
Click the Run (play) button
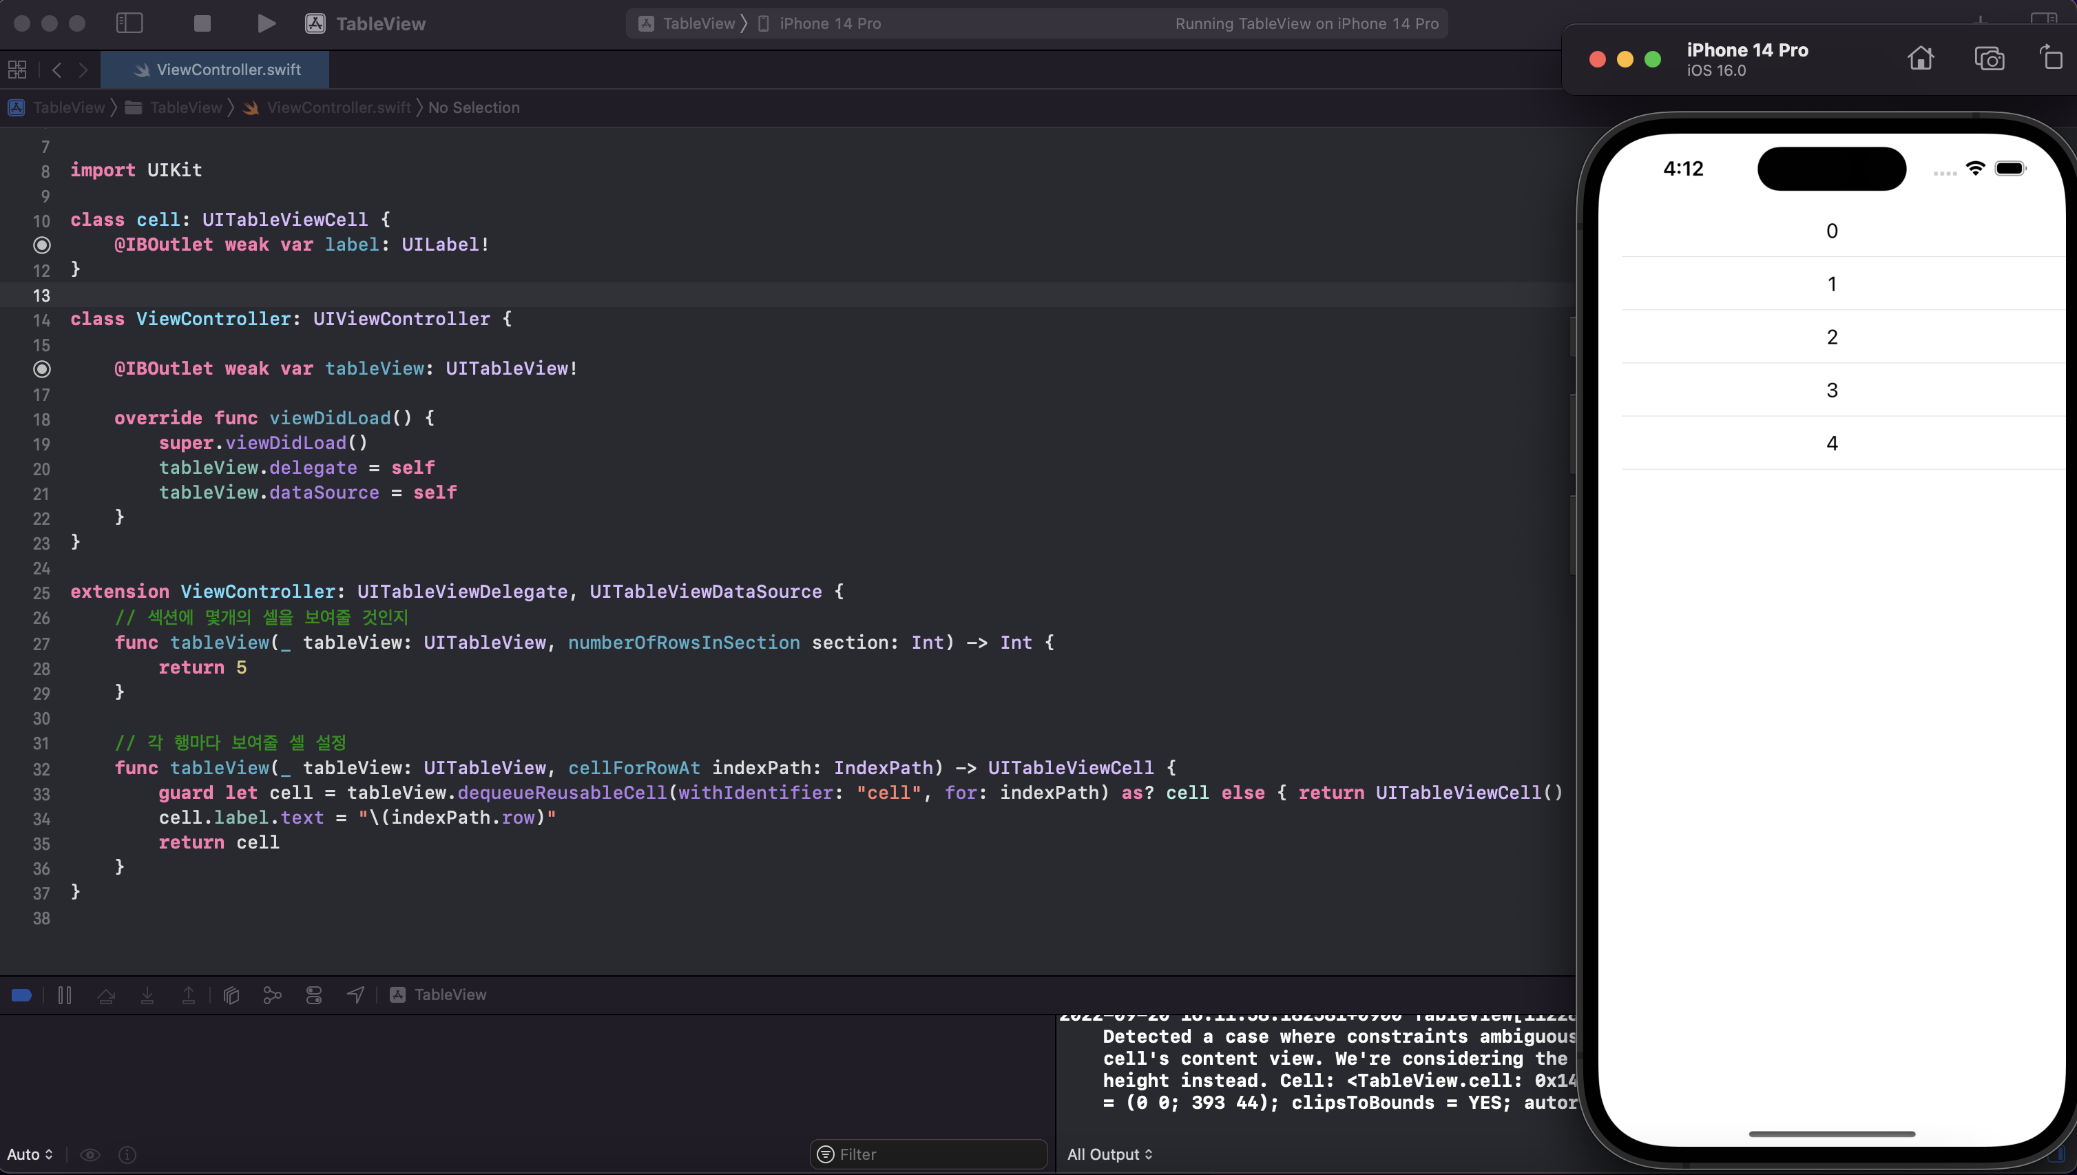267,23
